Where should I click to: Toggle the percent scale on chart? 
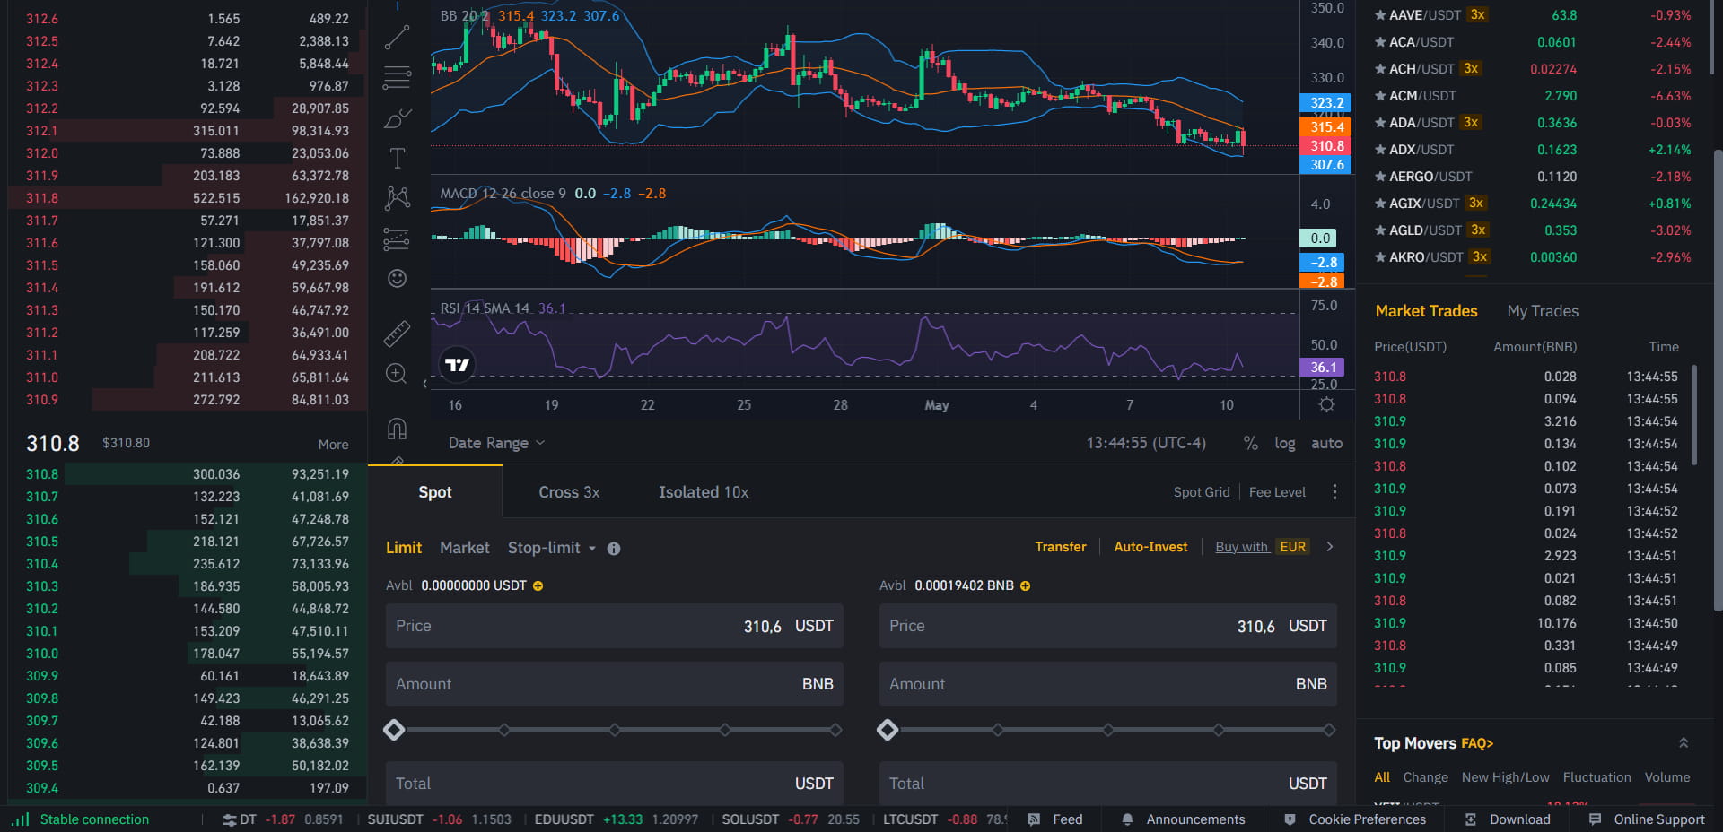tap(1250, 443)
